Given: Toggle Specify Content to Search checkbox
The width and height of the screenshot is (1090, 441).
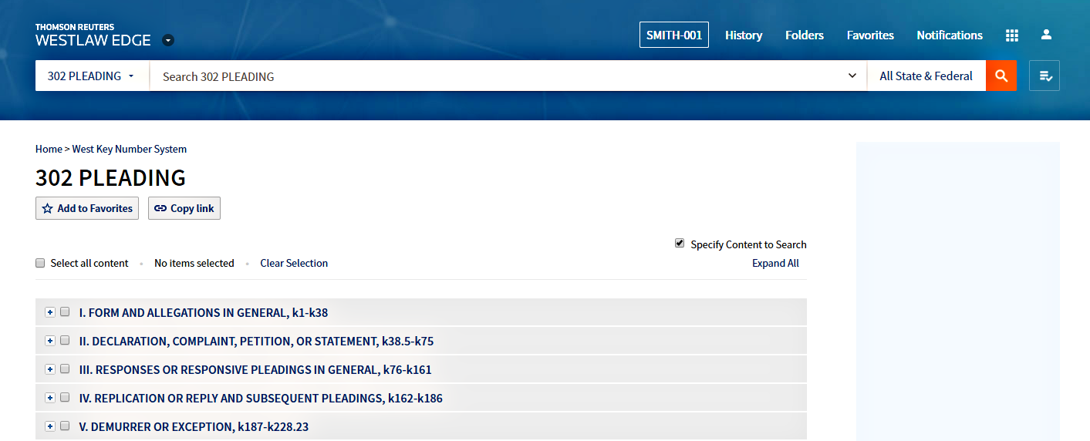Looking at the screenshot, I should [x=680, y=244].
